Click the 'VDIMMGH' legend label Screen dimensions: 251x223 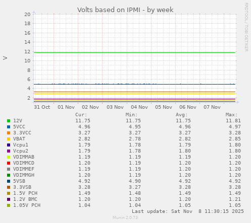(24, 175)
